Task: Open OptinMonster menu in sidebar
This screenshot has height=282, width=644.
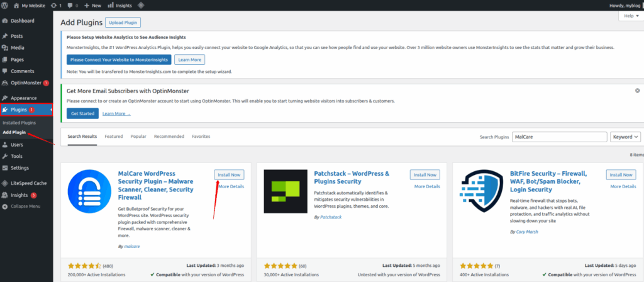Action: click(x=26, y=82)
